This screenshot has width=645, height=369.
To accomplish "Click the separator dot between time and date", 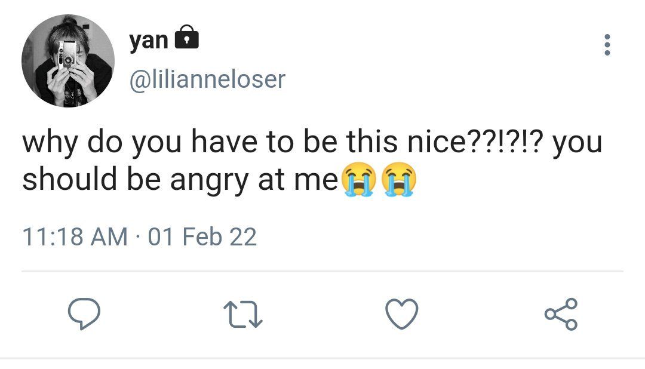I will click(138, 238).
